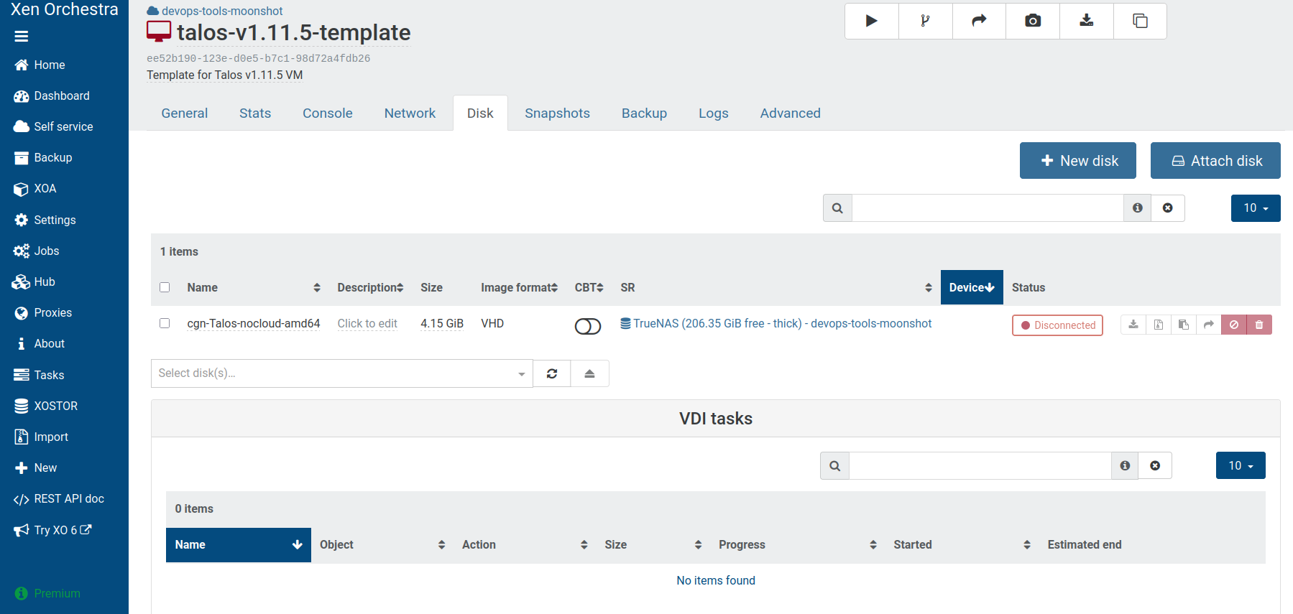The width and height of the screenshot is (1293, 614).
Task: Switch to the Stats tab
Action: [255, 113]
